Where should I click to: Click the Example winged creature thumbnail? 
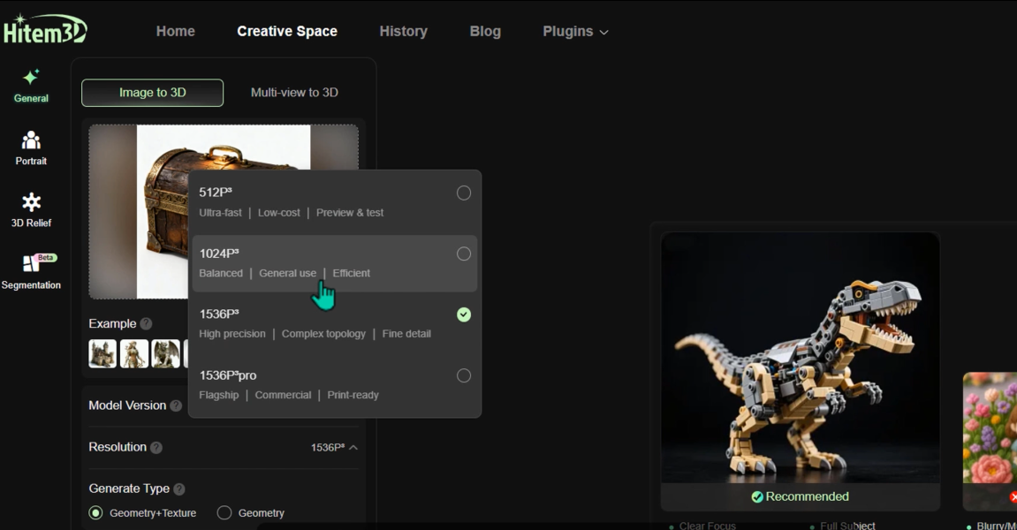pyautogui.click(x=165, y=354)
